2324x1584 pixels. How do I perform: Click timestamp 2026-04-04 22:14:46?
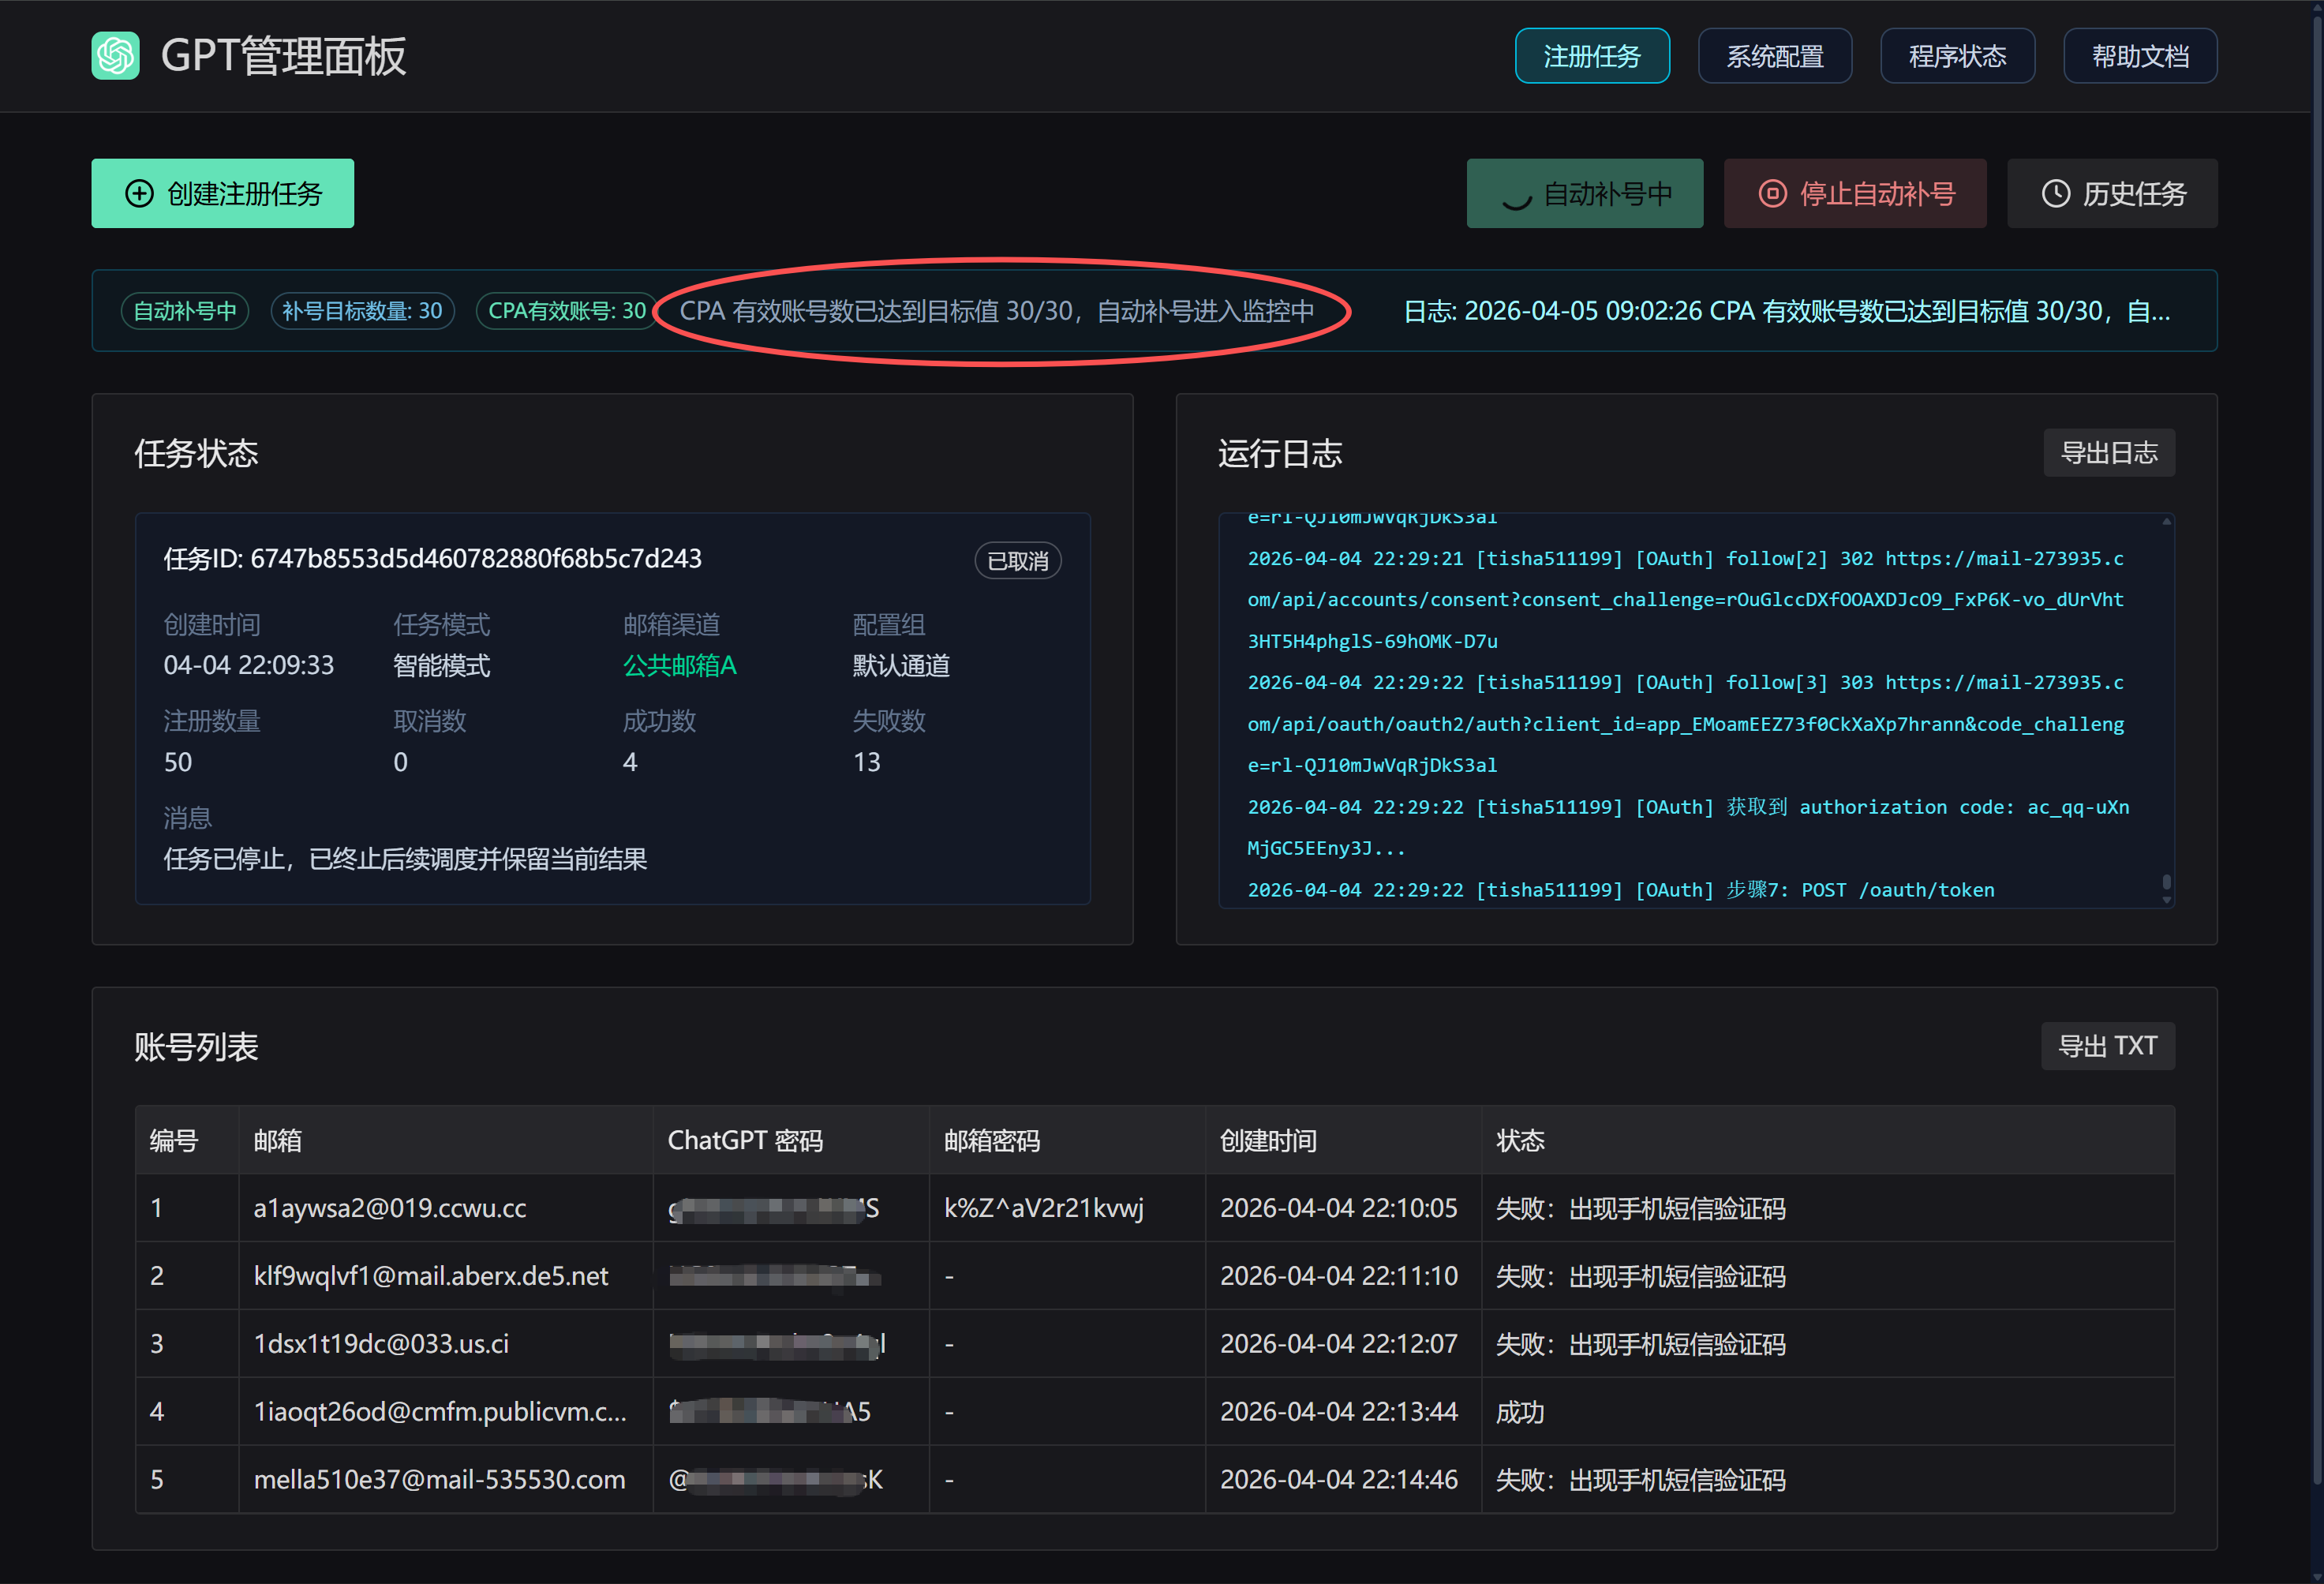1339,1480
